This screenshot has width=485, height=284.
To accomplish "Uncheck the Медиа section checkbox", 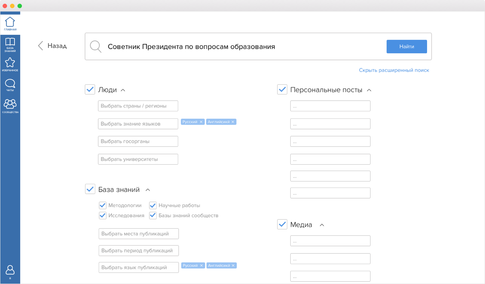I will point(282,225).
